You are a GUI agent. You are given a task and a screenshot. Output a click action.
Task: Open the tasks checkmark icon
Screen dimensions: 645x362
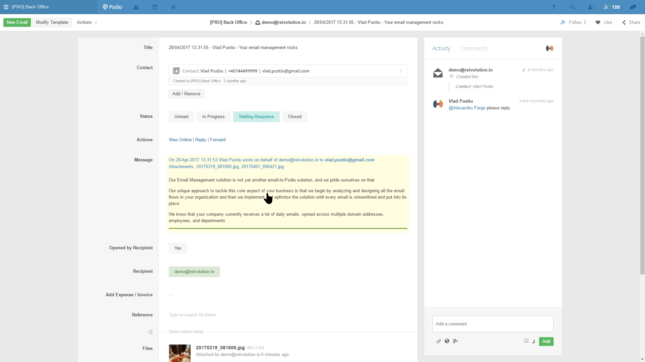tap(173, 7)
